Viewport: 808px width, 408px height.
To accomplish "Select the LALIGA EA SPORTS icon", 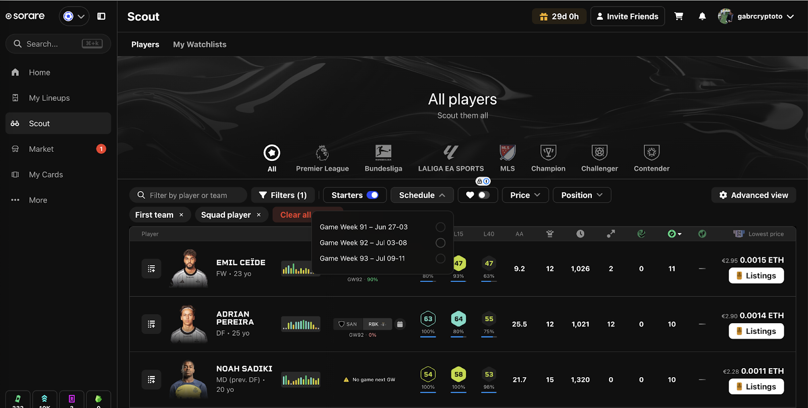I will coord(451,153).
